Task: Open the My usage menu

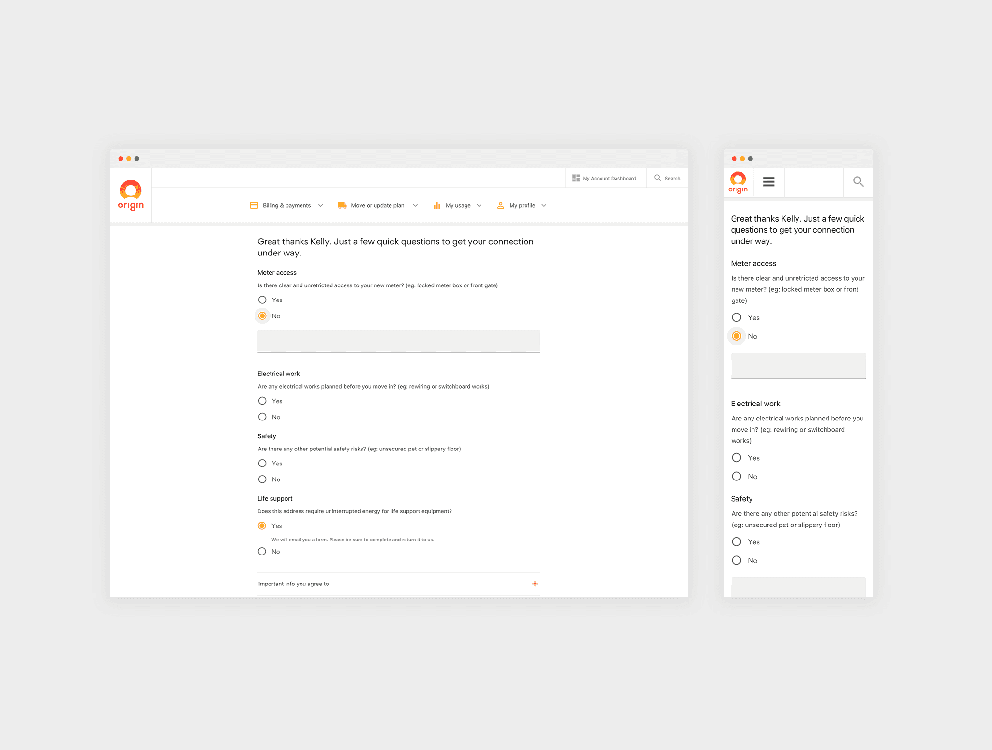Action: 458,205
